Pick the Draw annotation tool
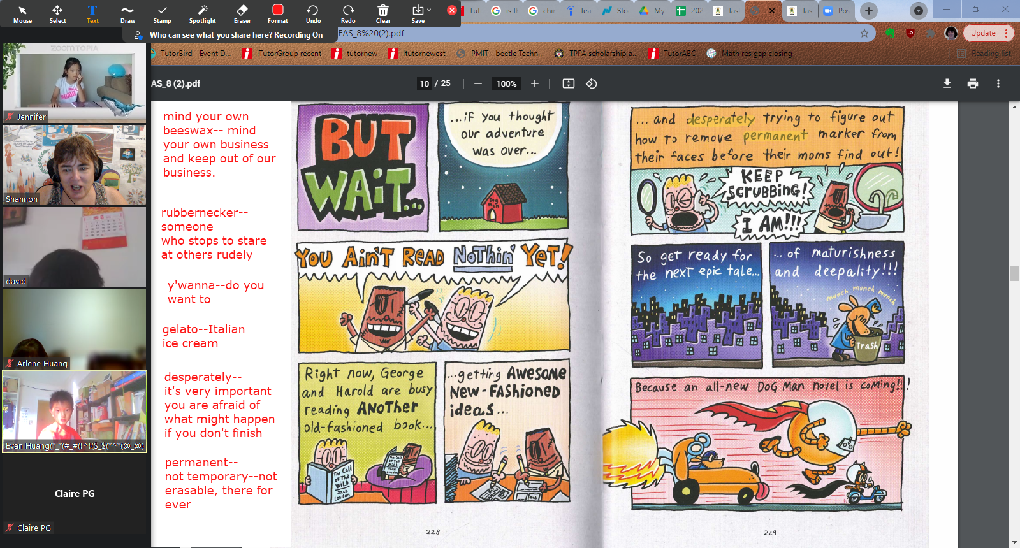This screenshot has width=1020, height=548. point(127,14)
